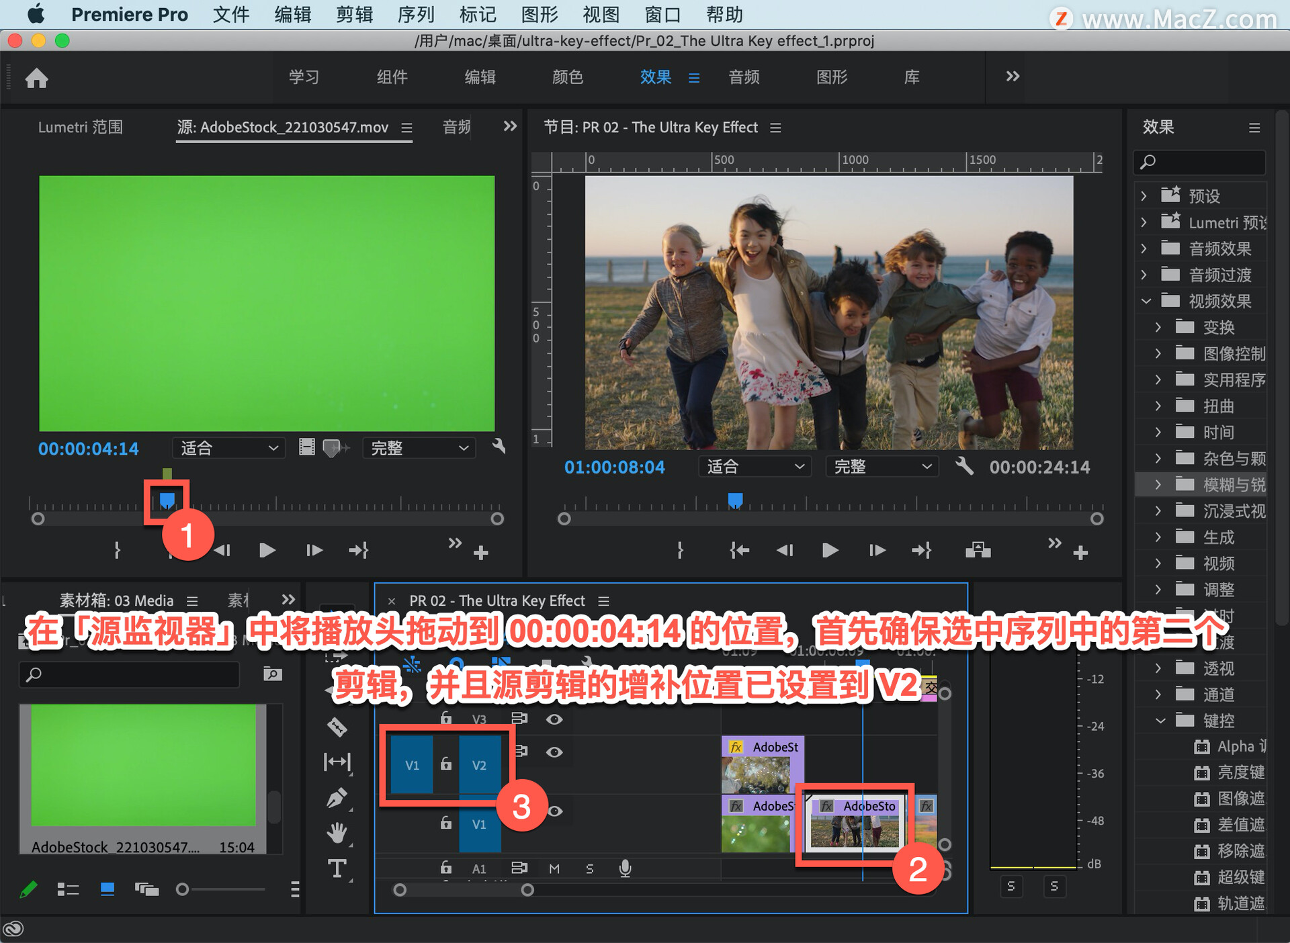Open source monitor settings wrench
Image resolution: width=1290 pixels, height=943 pixels.
click(x=499, y=447)
